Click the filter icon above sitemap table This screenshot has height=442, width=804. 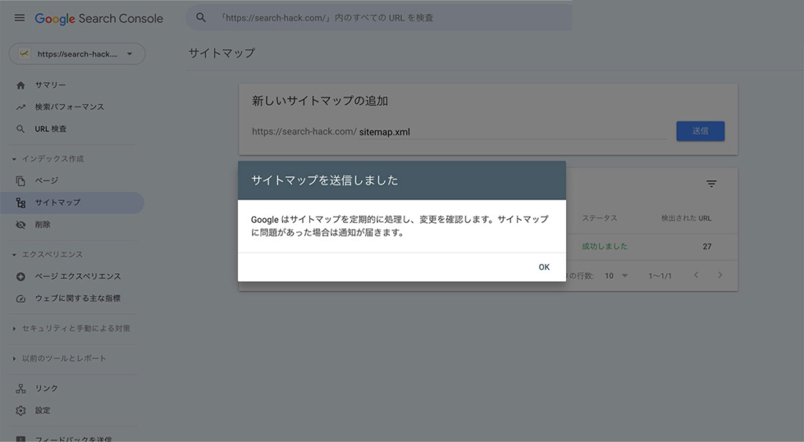point(711,184)
